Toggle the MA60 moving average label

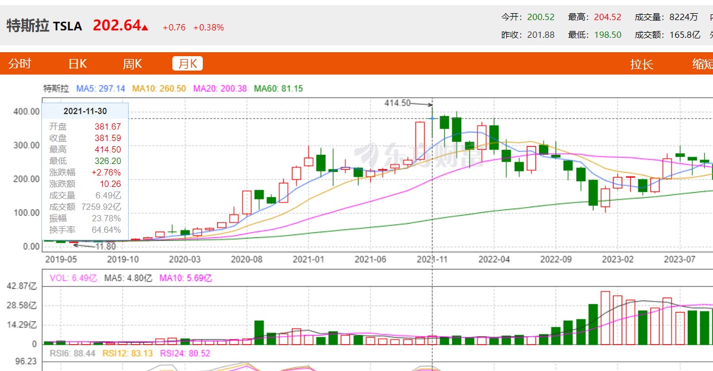click(x=279, y=89)
